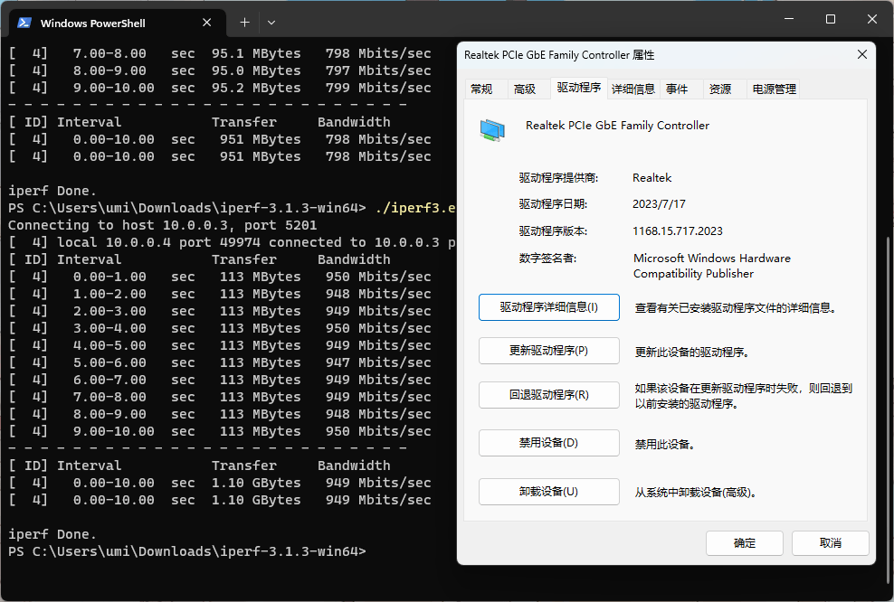The height and width of the screenshot is (602, 894).
Task: Minimize the PowerShell terminal window
Action: click(788, 20)
